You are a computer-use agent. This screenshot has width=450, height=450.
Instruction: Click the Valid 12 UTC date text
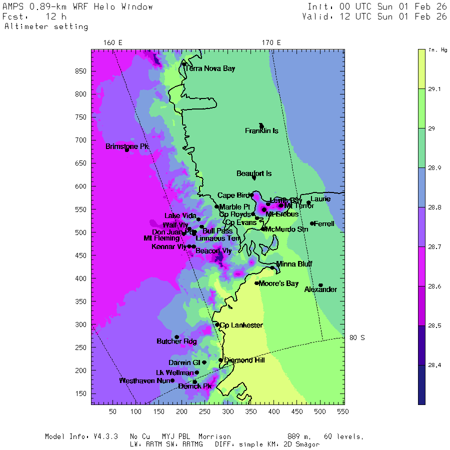click(x=374, y=16)
